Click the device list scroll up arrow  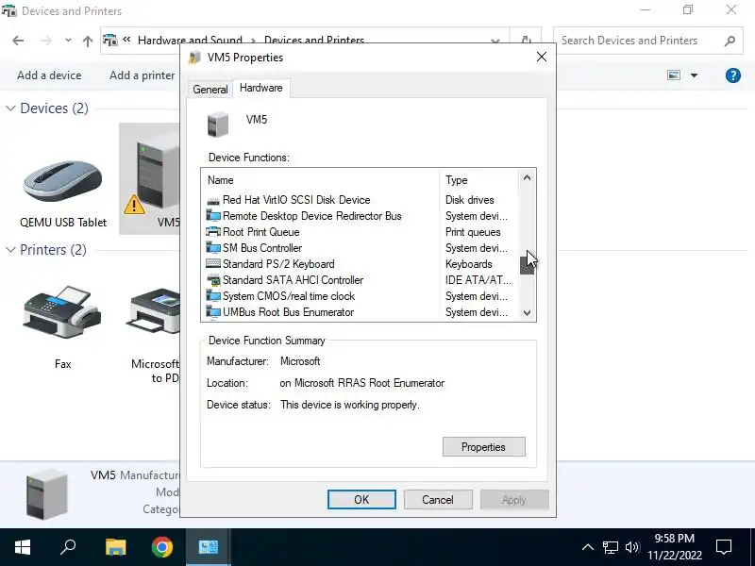[527, 178]
